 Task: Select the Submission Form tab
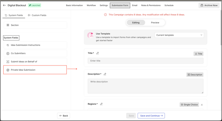[x=120, y=5]
